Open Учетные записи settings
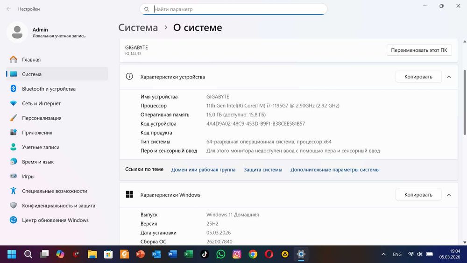This screenshot has height=263, width=467. tap(57, 147)
